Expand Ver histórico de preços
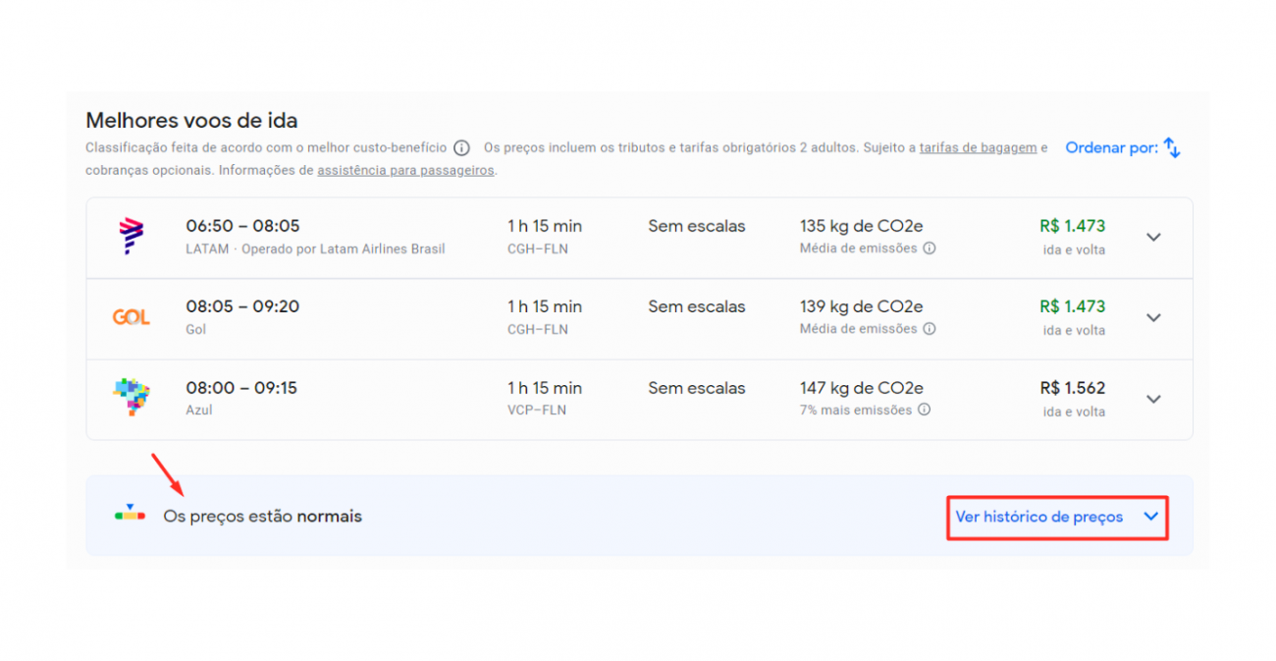This screenshot has height=661, width=1276. pyautogui.click(x=1056, y=516)
